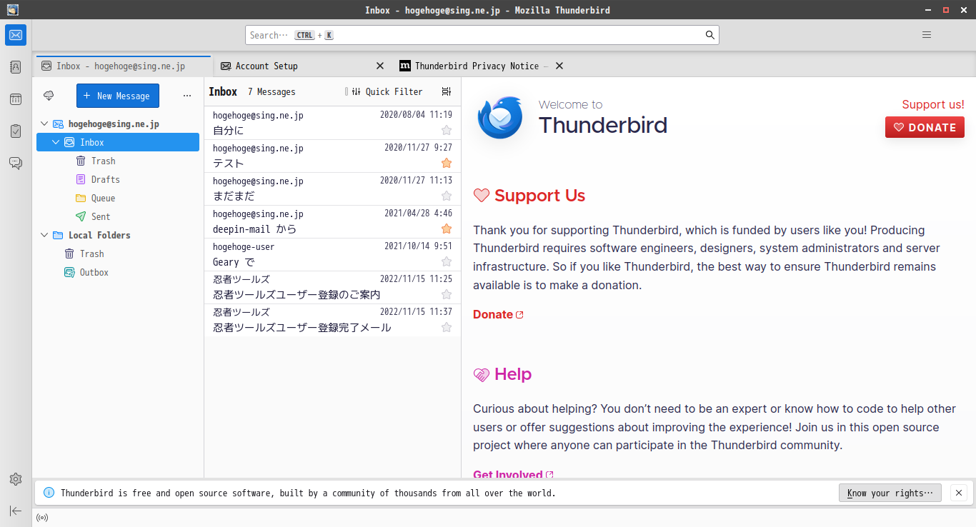
Task: Open the まだまだ message
Action: coord(332,189)
